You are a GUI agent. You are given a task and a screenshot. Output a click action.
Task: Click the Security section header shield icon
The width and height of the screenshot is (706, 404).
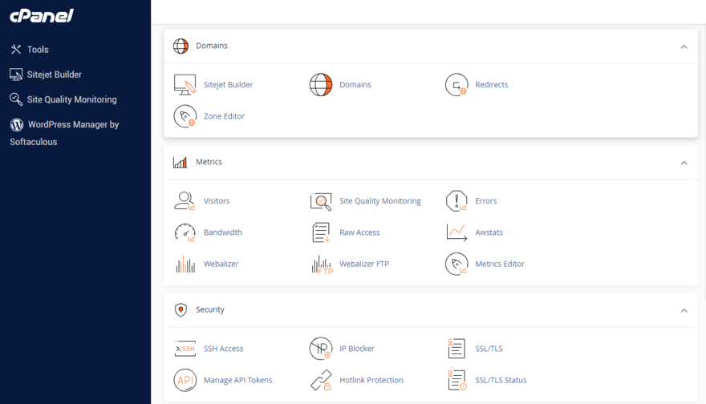181,309
